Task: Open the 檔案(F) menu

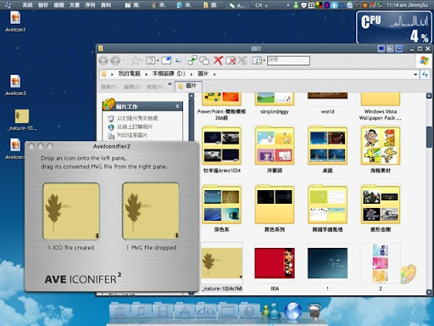Action: click(x=109, y=87)
